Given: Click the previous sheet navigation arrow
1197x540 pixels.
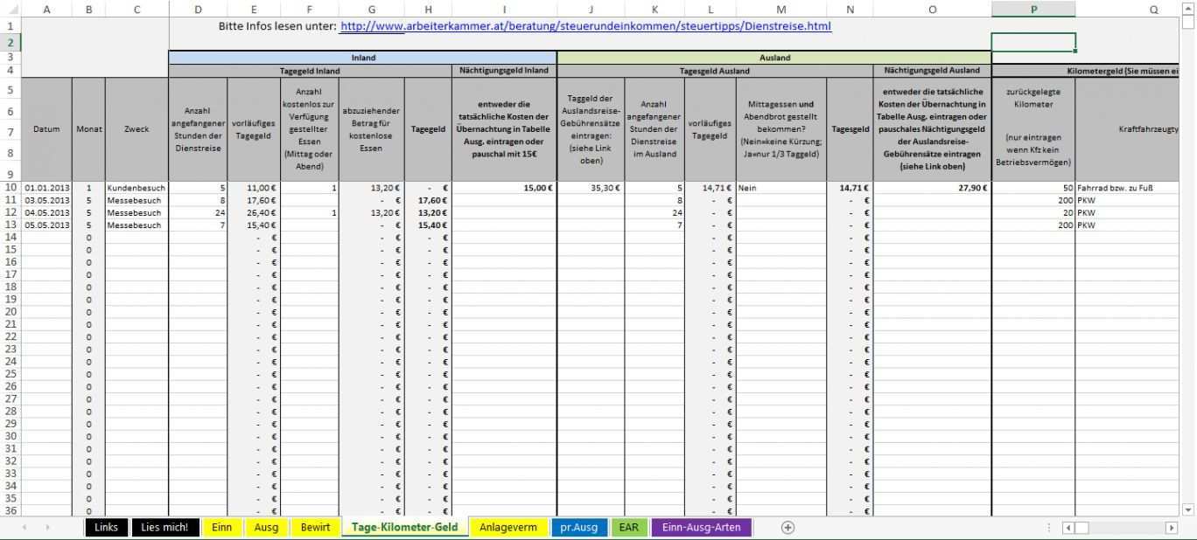Looking at the screenshot, I should pyautogui.click(x=24, y=528).
